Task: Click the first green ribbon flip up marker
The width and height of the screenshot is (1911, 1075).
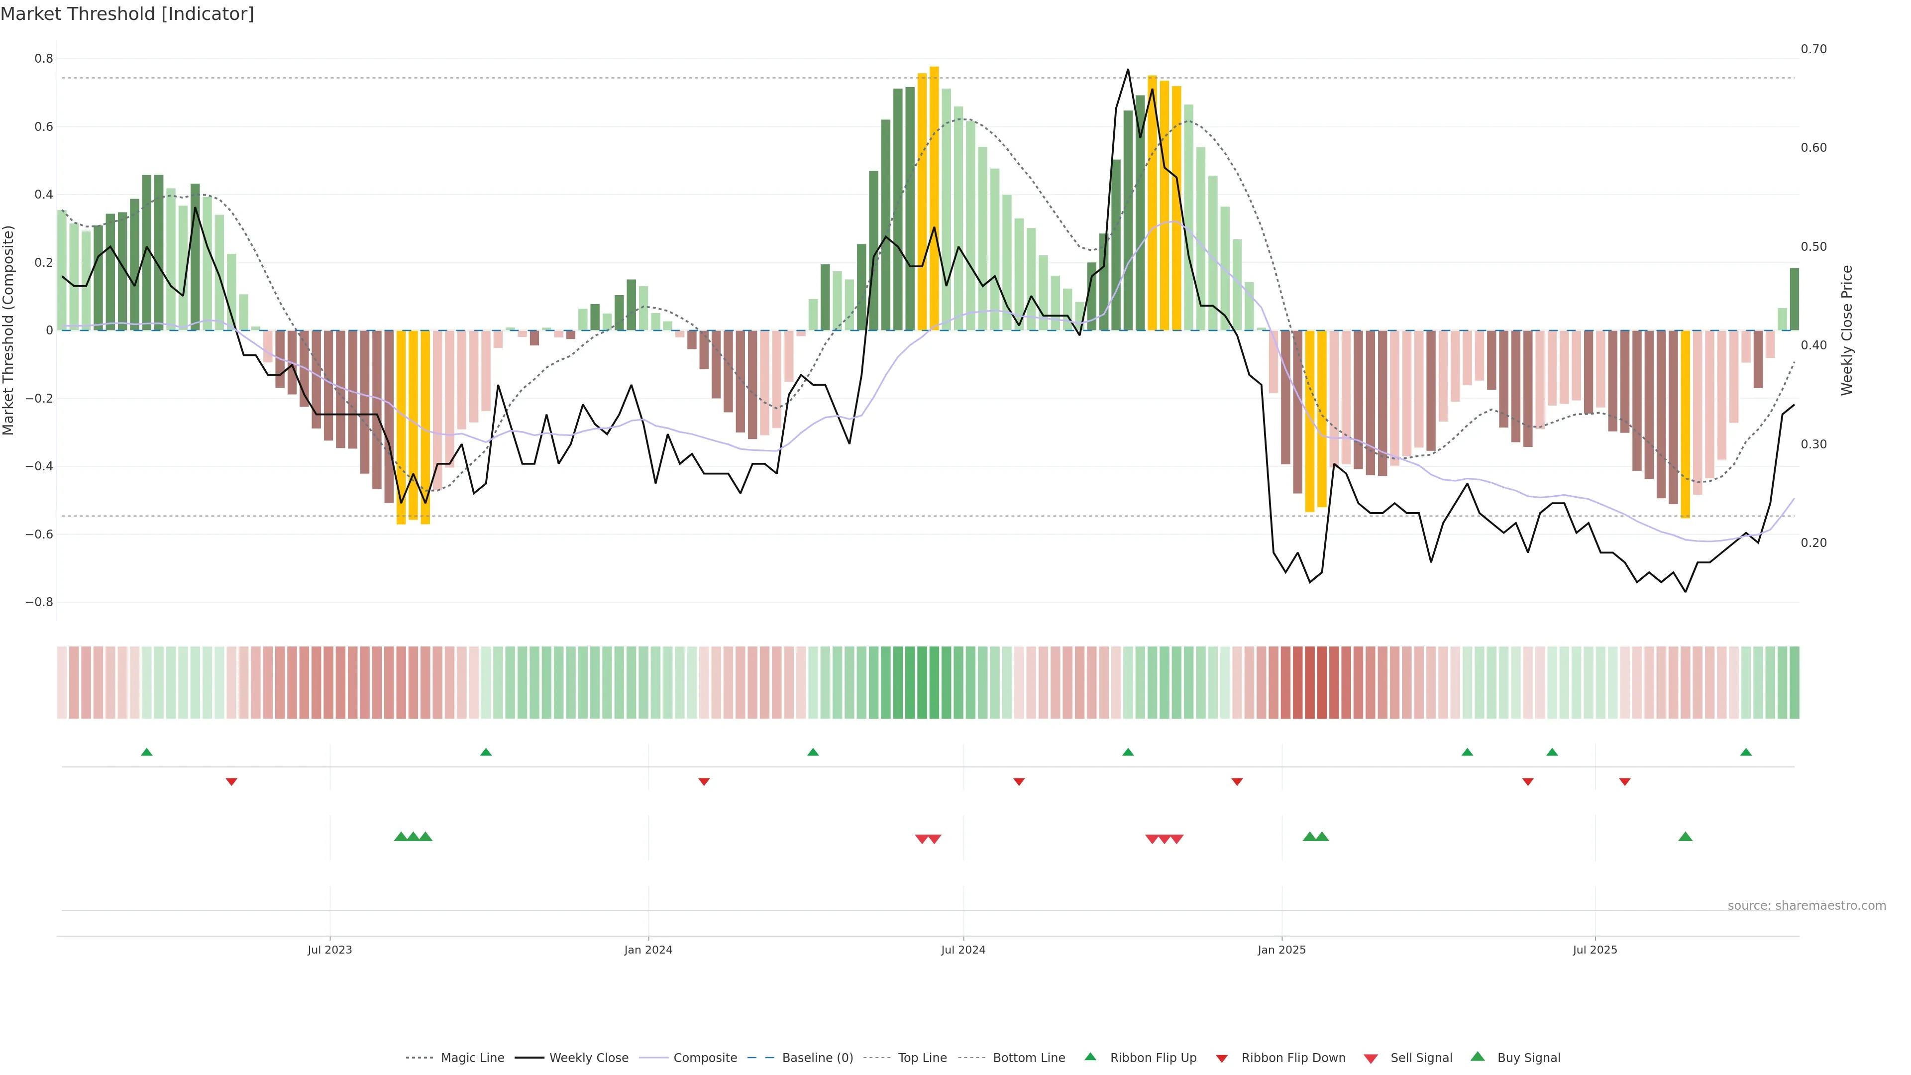Action: 147,752
